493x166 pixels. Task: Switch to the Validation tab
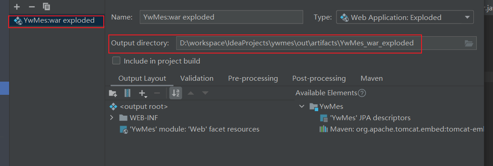[197, 78]
